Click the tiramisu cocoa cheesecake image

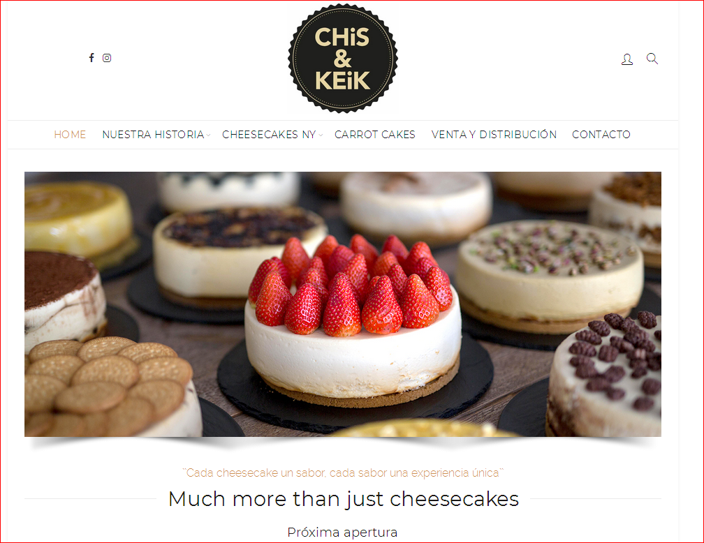coord(65,301)
